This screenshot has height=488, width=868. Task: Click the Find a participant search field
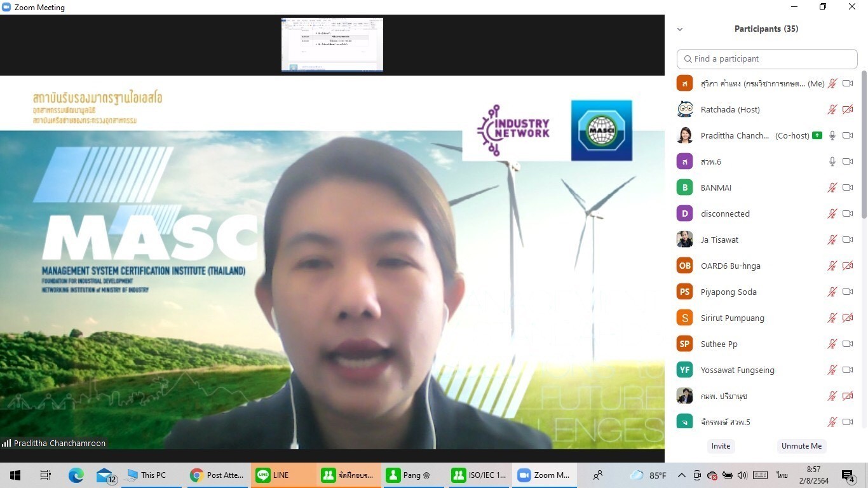point(767,58)
